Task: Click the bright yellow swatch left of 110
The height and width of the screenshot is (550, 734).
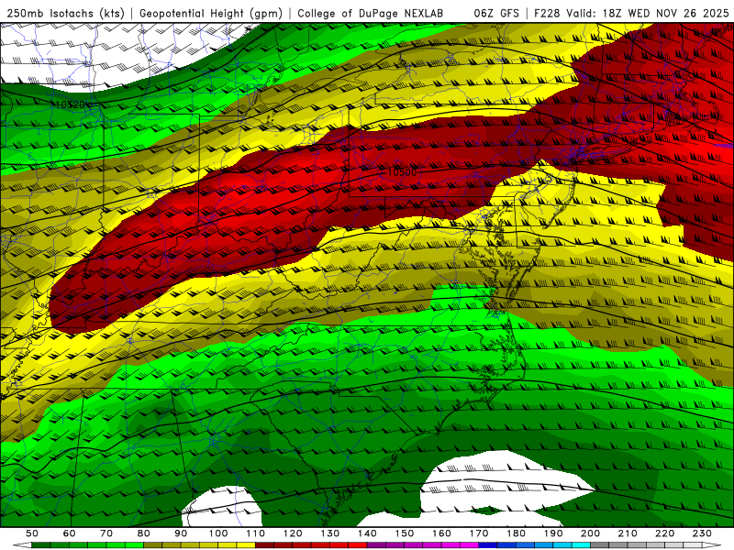Action: click(246, 545)
